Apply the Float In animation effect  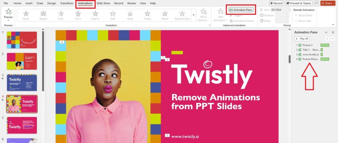[x=95, y=15]
